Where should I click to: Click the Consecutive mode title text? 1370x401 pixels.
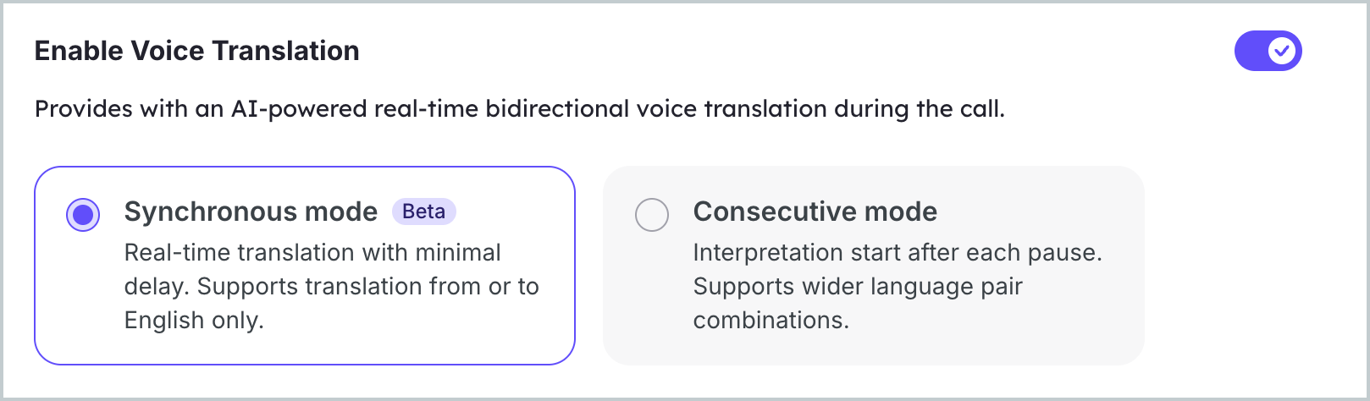click(x=815, y=211)
